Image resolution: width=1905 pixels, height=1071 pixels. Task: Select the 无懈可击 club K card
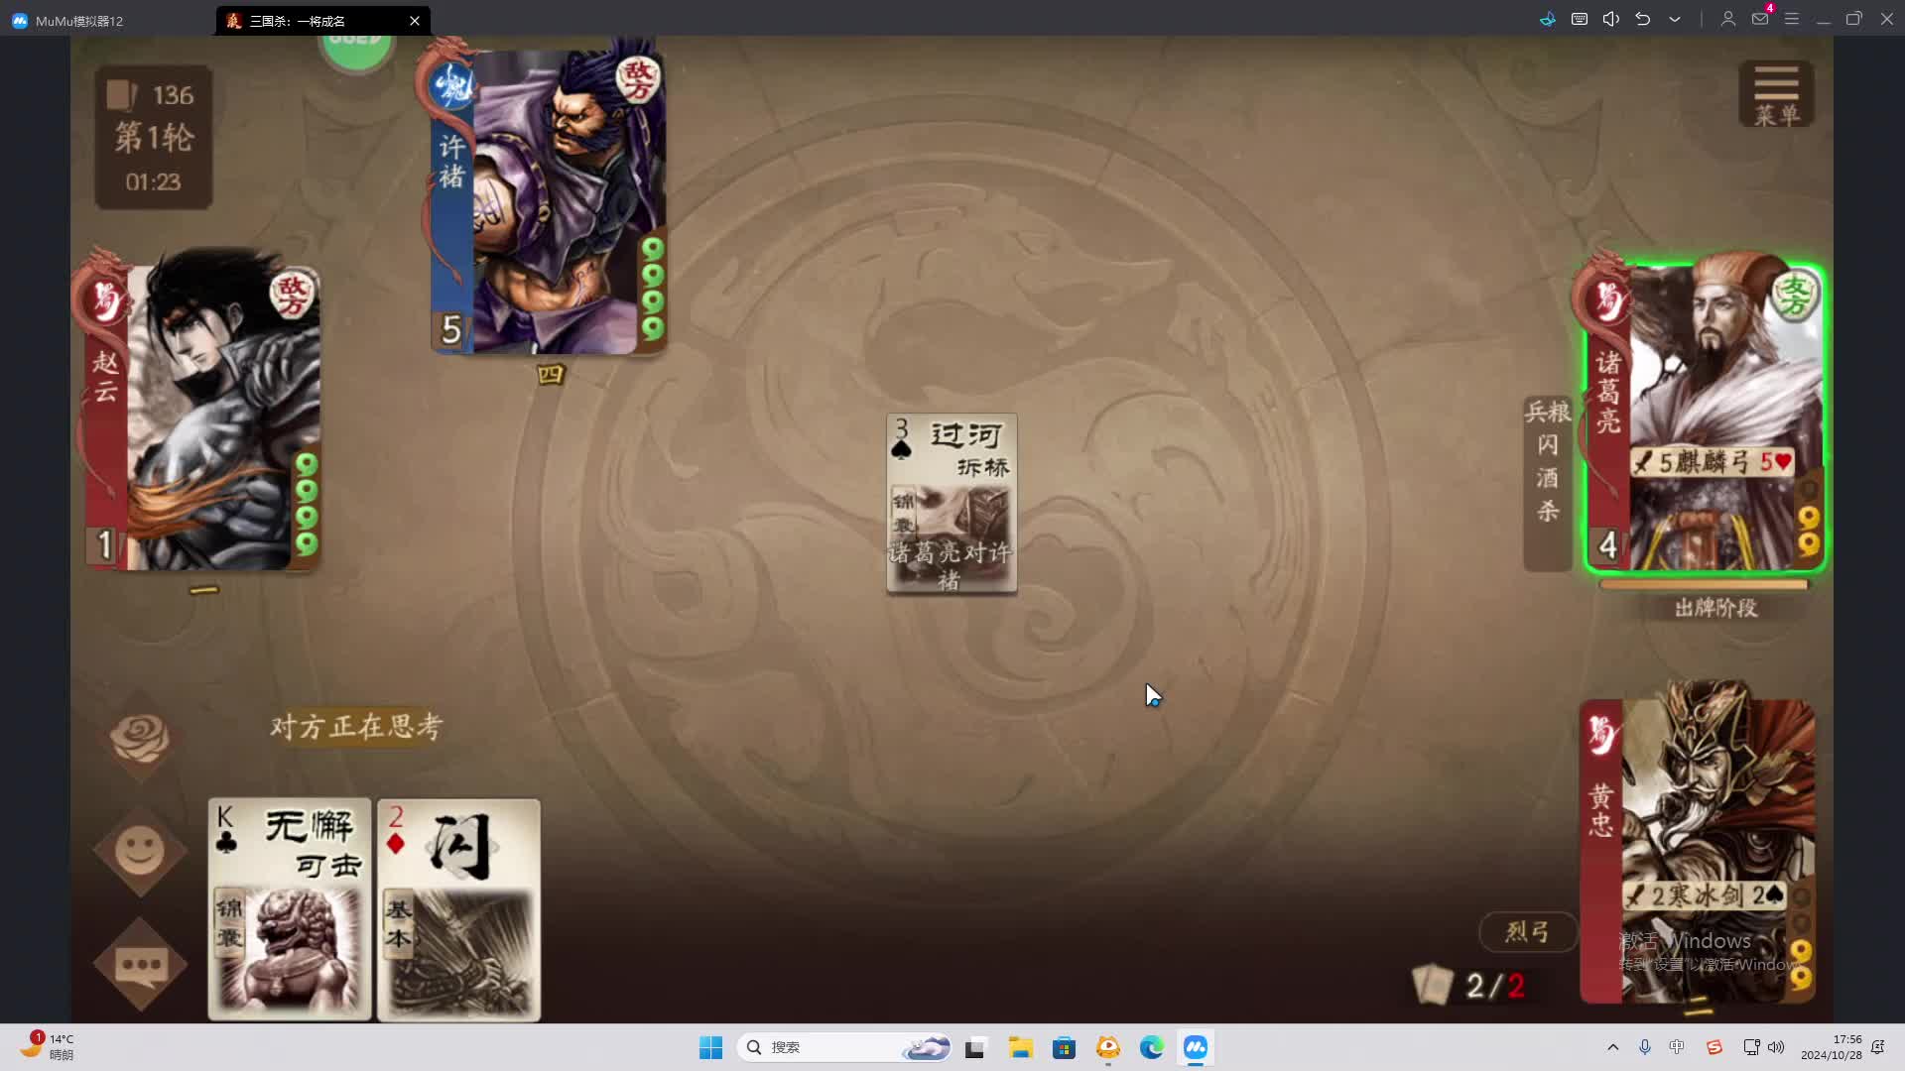click(x=290, y=909)
